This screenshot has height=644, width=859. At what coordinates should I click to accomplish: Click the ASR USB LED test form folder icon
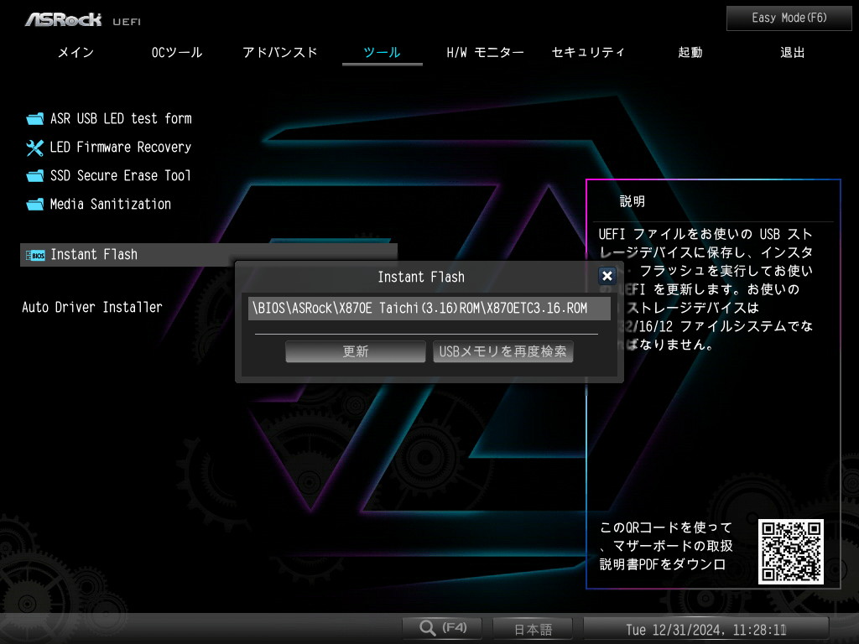click(35, 119)
